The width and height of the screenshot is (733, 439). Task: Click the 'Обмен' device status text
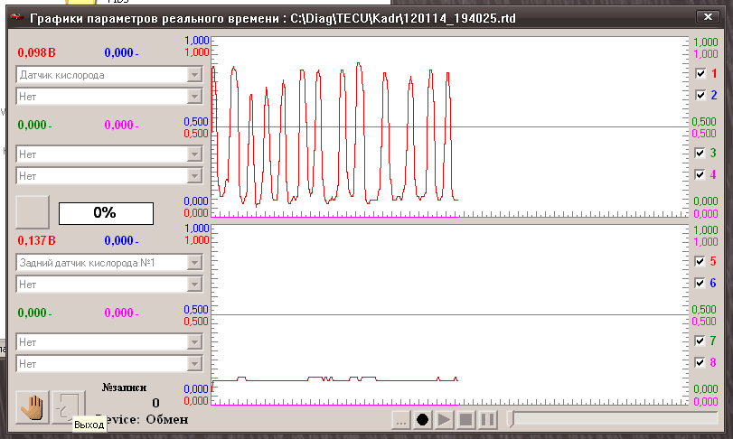[167, 419]
